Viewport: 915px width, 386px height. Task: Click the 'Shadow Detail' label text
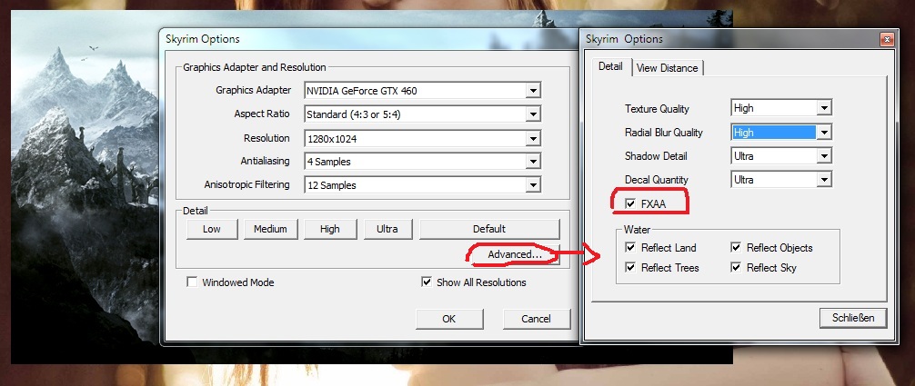(656, 155)
